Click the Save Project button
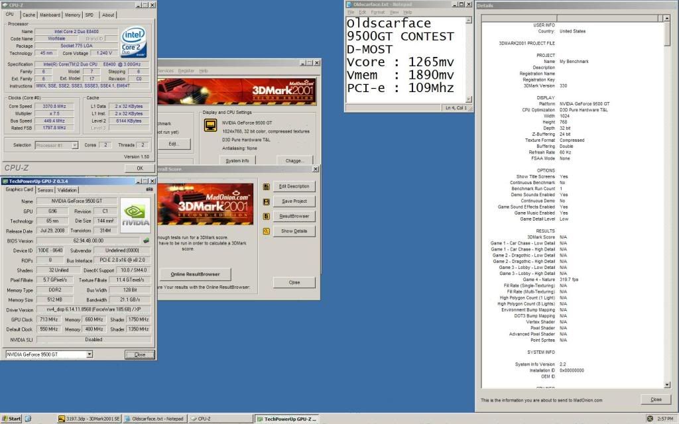The width and height of the screenshot is (679, 424). pyautogui.click(x=294, y=201)
